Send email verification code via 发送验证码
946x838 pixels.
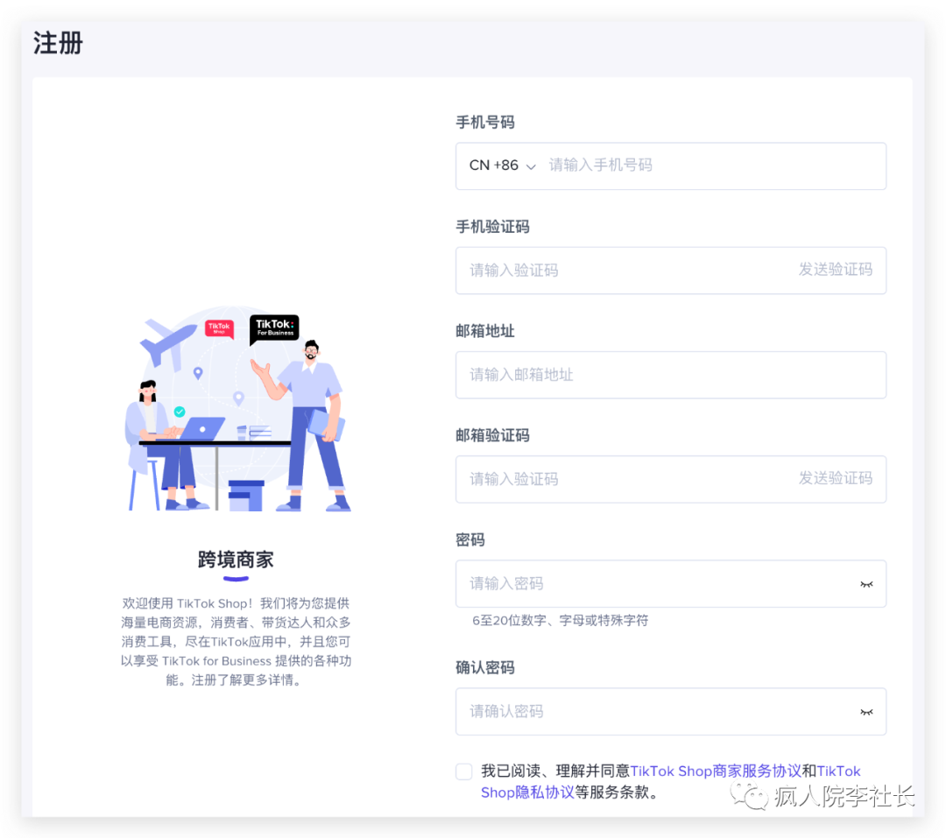pos(837,479)
